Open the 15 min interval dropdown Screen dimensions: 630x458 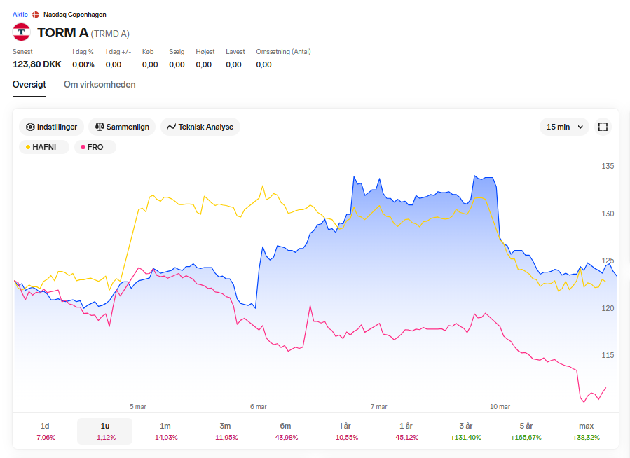(564, 127)
